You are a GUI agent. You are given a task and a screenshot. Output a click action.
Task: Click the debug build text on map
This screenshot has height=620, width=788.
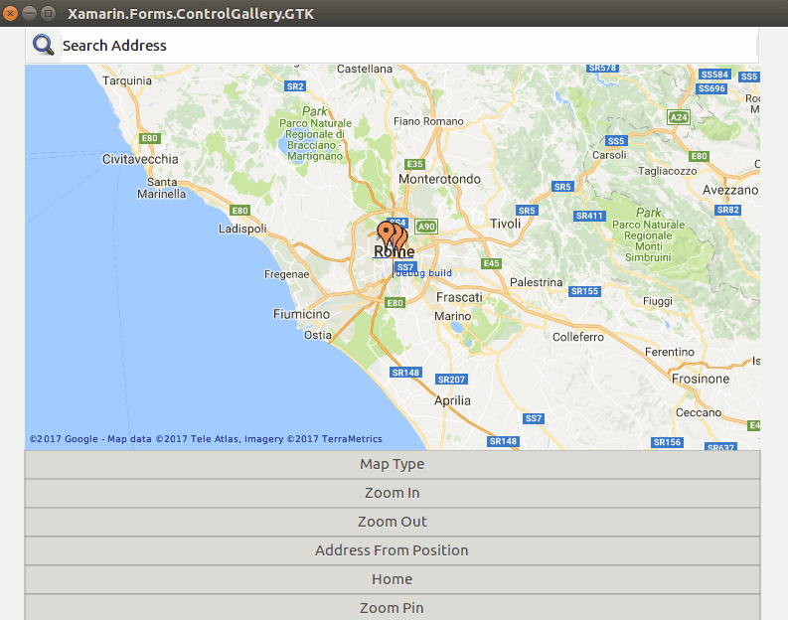coord(422,273)
